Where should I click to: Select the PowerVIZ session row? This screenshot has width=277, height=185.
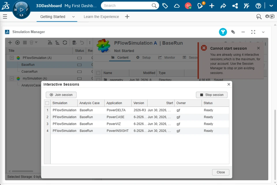(136, 124)
